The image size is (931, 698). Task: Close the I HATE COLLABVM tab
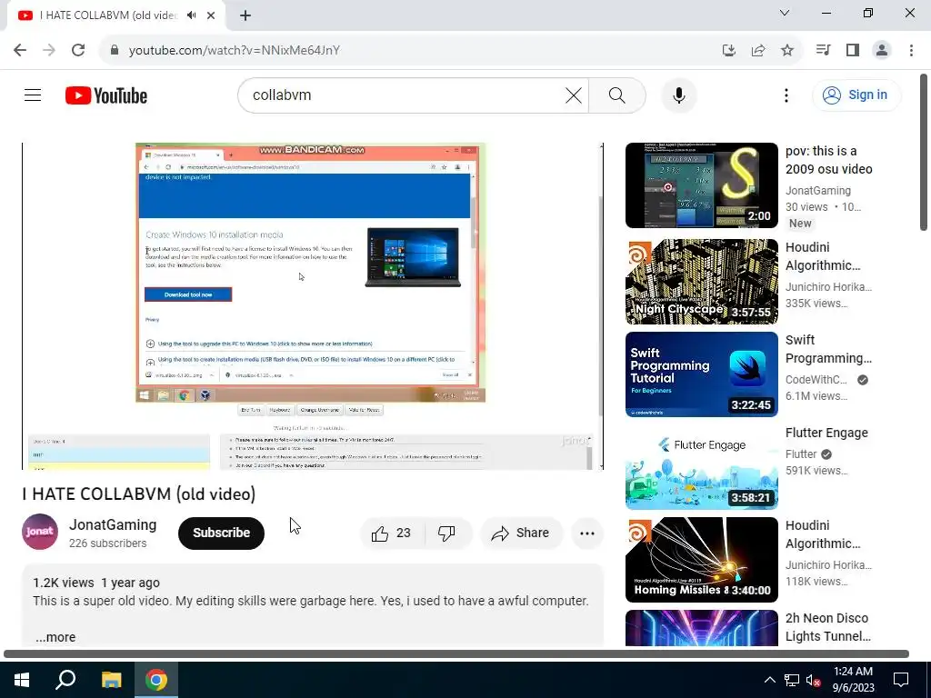pyautogui.click(x=211, y=15)
